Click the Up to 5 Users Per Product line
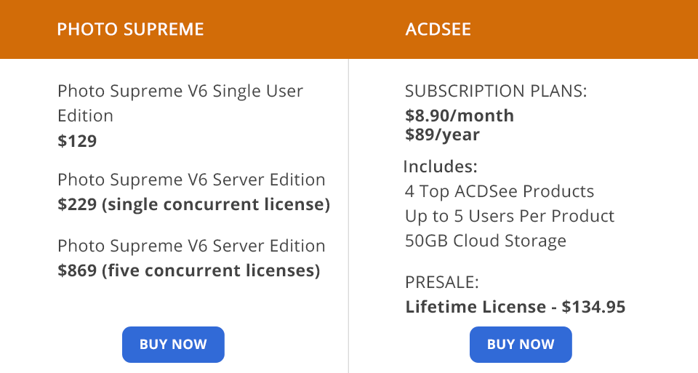This screenshot has height=373, width=698. (510, 216)
